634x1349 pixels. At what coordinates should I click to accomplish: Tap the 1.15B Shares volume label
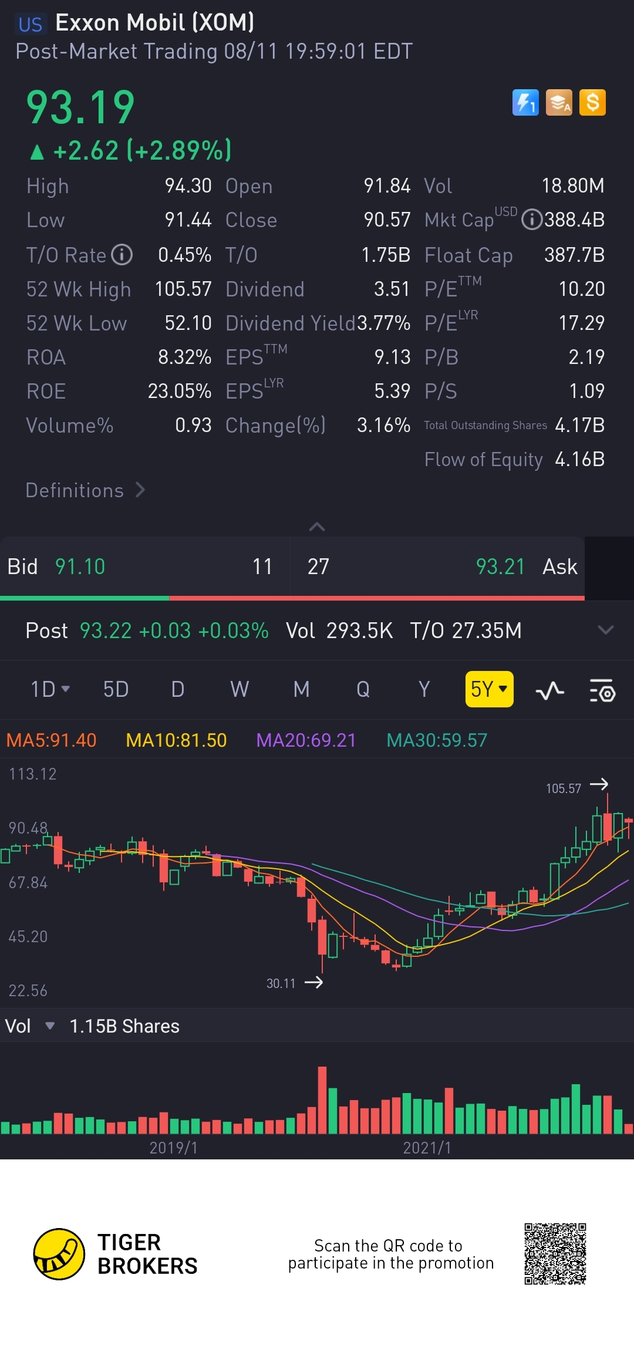tap(124, 1026)
